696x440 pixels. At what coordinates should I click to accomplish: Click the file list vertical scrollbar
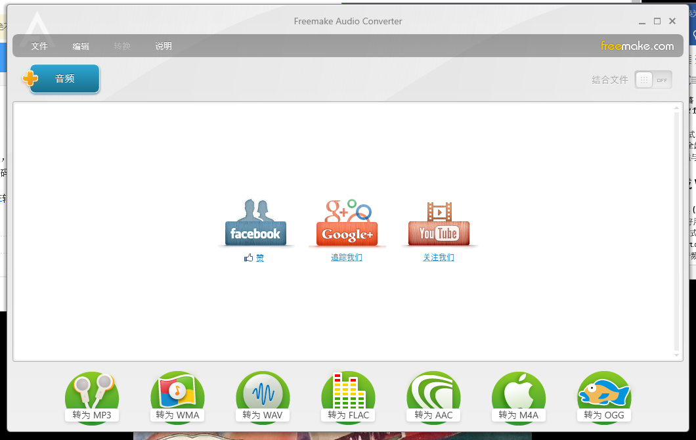[676, 231]
